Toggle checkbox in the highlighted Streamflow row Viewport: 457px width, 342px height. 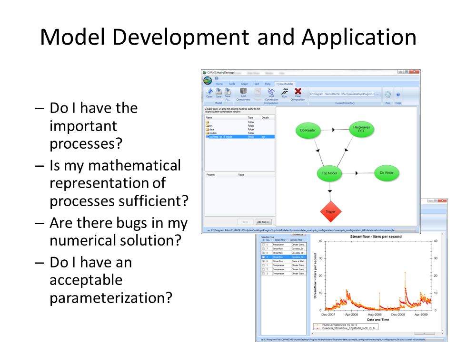263,257
